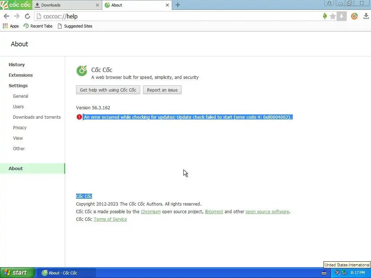The width and height of the screenshot is (371, 278).
Task: Click the red error icon beside update message
Action: click(x=79, y=117)
